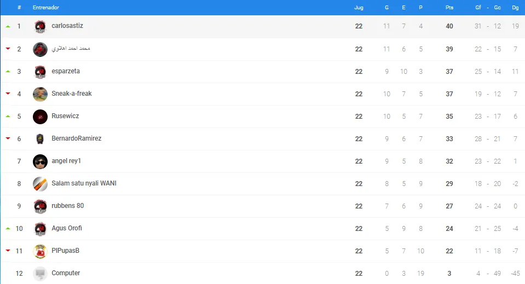This screenshot has width=525, height=284.
Task: Click PIPupasB's 10 losses value
Action: [420, 251]
